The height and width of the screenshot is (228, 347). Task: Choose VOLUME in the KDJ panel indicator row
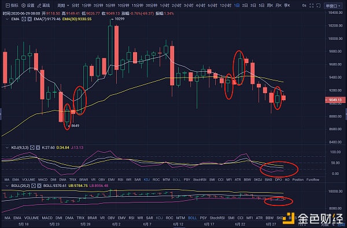click(x=28, y=179)
